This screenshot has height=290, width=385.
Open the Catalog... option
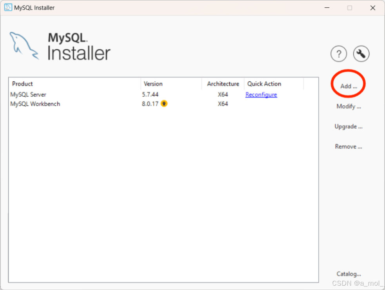[349, 274]
